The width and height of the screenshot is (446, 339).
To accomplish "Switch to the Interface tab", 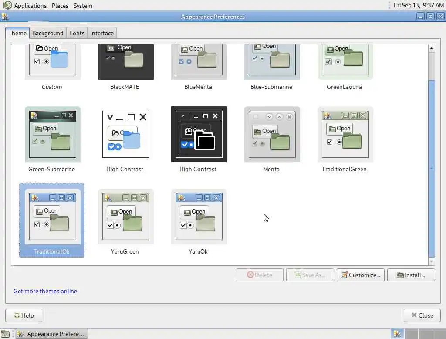I will [102, 33].
